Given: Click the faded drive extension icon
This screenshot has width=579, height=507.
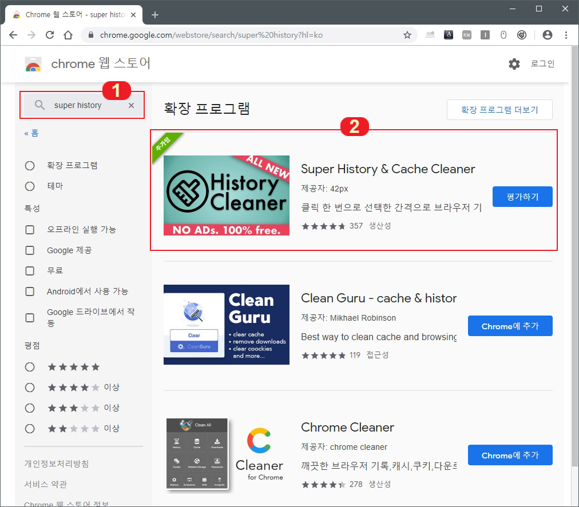Looking at the screenshot, I should (x=430, y=35).
